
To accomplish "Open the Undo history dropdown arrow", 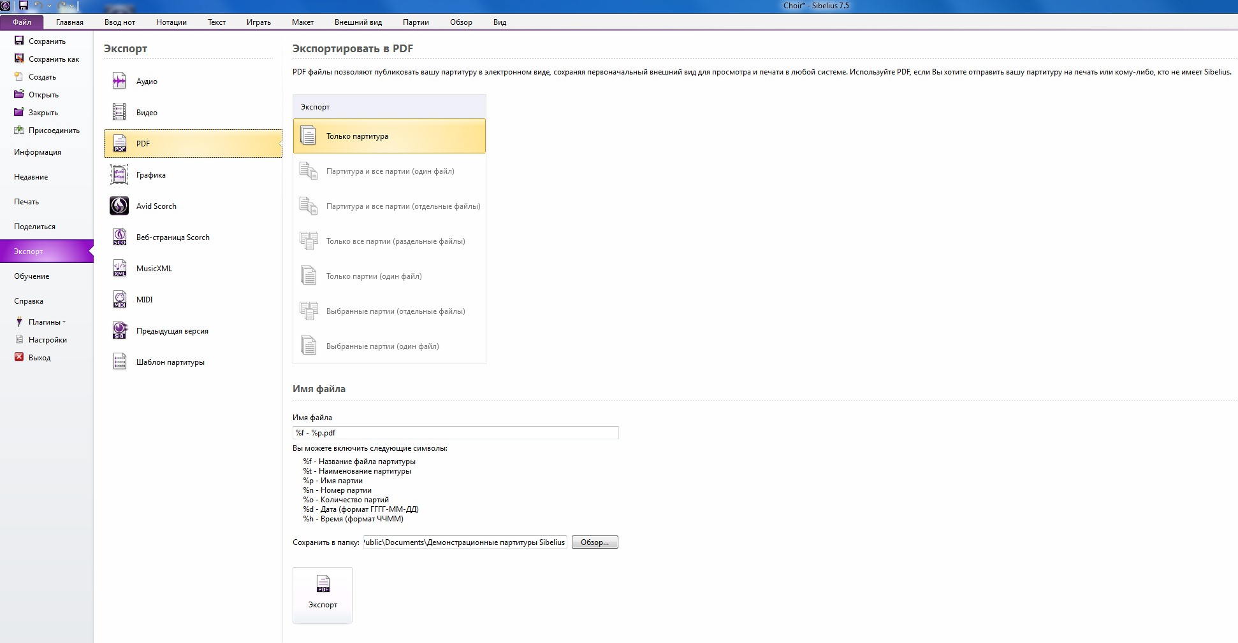I will tap(49, 6).
